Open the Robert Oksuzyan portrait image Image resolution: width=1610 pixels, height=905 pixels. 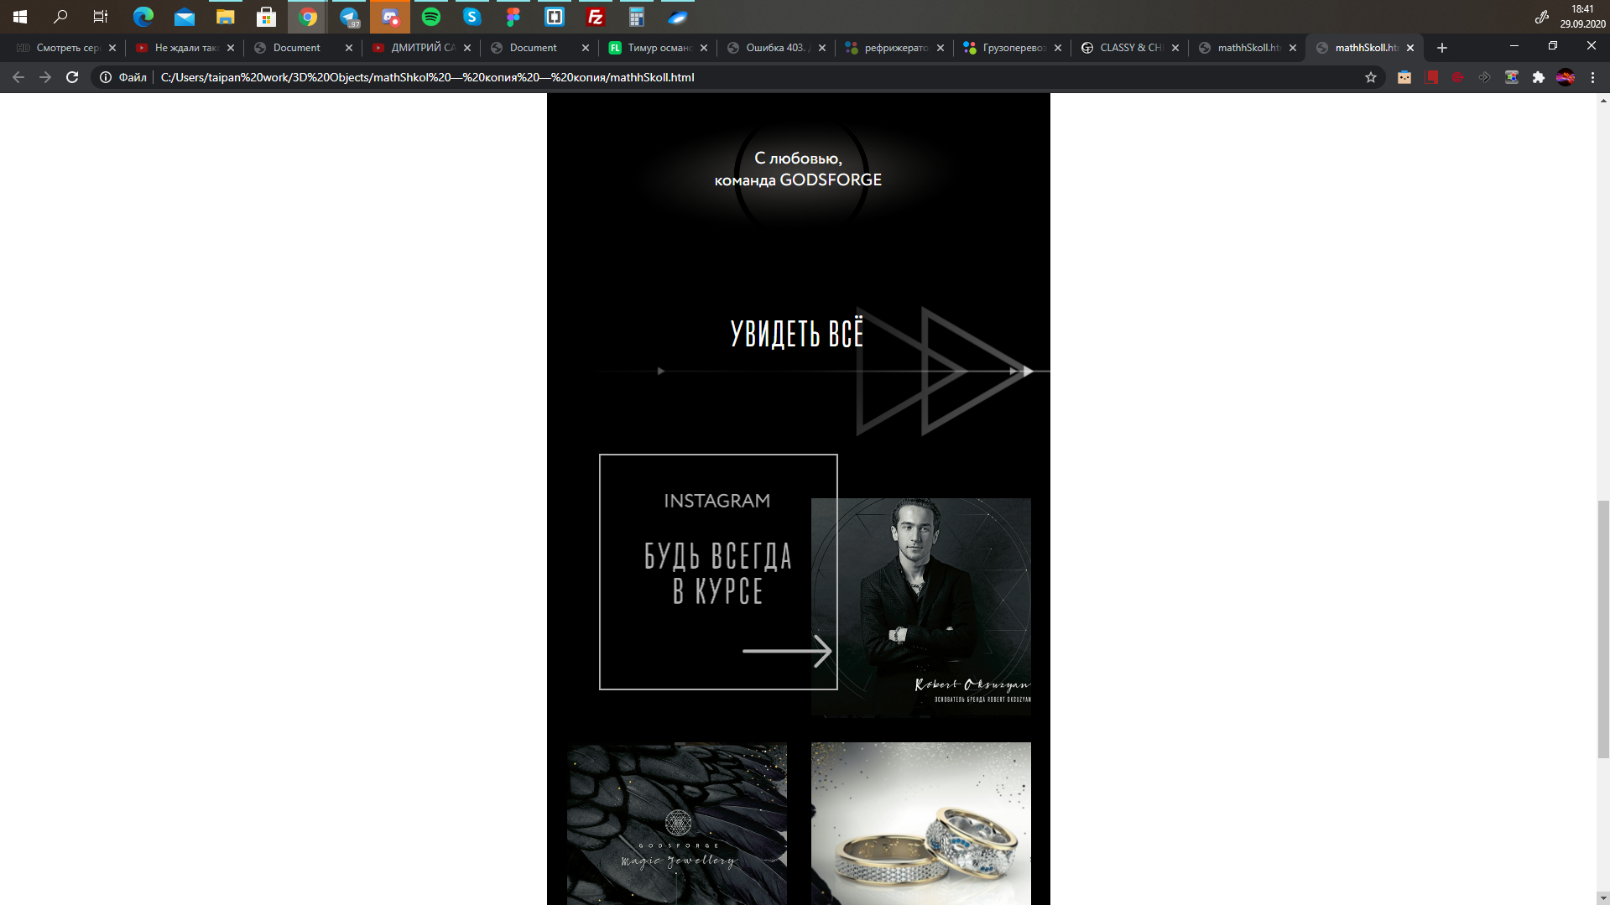(920, 607)
